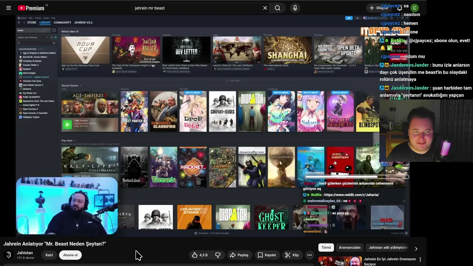
Task: Select Infection Free Zone in the list
Action: [x=30, y=81]
